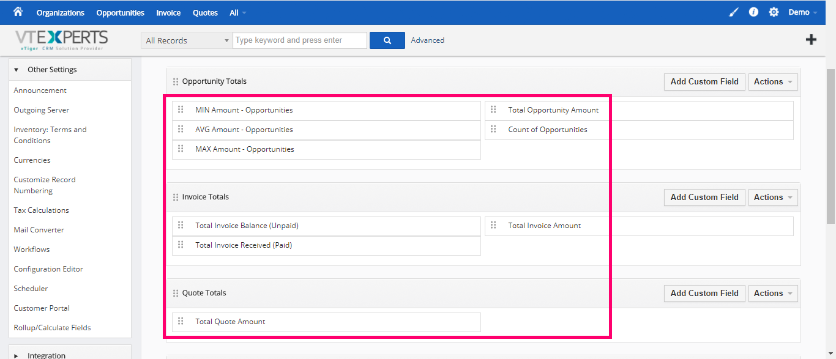Screen dimensions: 836x359
Task: Open Actions dropdown for Quote Totals
Action: click(773, 294)
